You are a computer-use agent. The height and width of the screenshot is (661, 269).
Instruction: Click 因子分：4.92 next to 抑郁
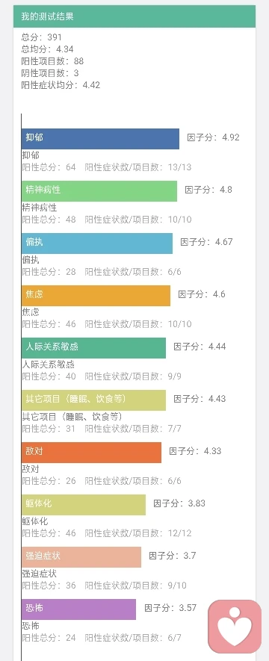pos(214,137)
